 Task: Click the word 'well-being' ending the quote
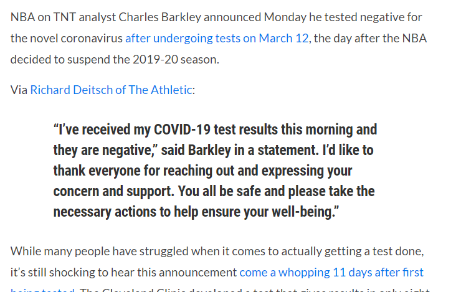click(x=303, y=212)
